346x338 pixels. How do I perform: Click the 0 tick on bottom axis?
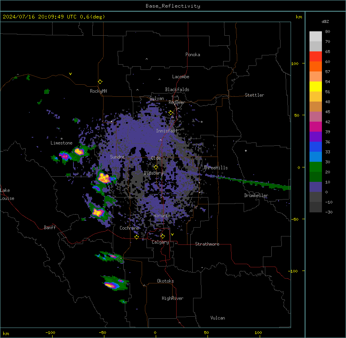(x=155, y=333)
